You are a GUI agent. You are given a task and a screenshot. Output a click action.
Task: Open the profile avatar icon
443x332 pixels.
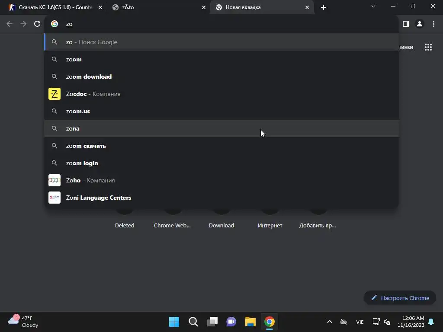click(x=420, y=24)
